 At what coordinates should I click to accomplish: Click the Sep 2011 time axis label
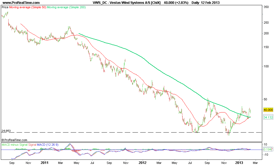coord(109,163)
